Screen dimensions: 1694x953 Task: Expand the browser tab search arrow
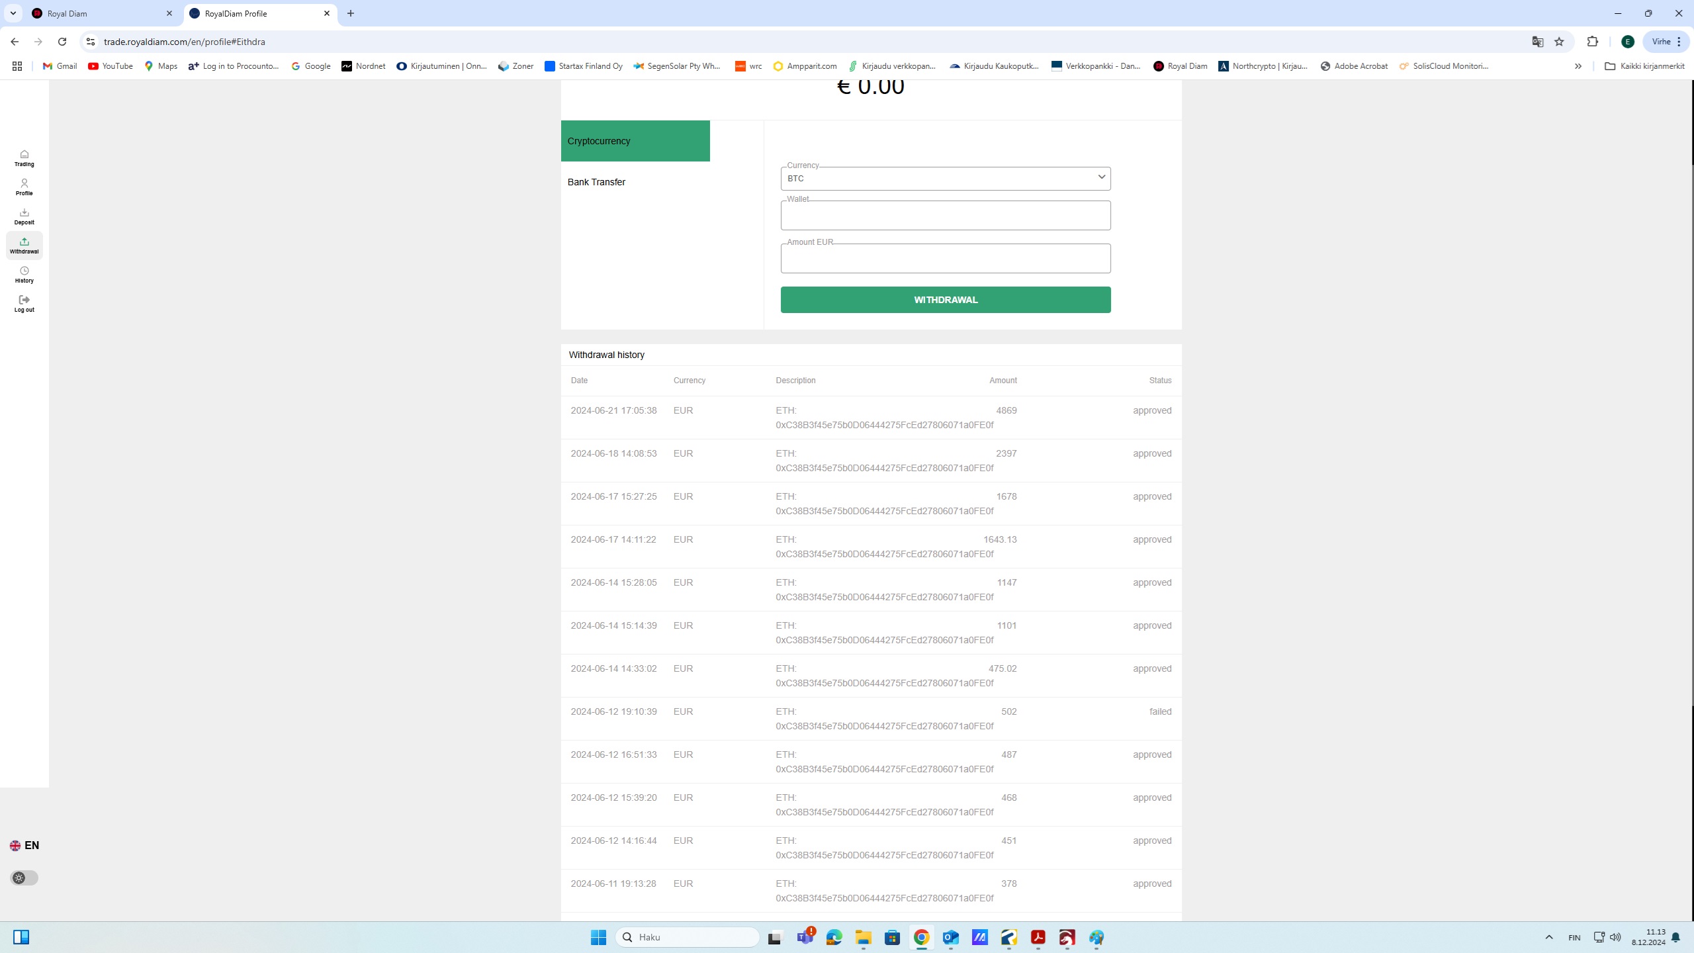13,13
